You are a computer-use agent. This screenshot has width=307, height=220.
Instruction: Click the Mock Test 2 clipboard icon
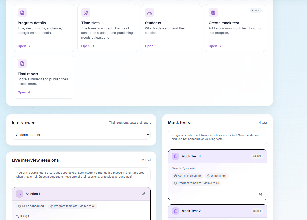[176, 211]
